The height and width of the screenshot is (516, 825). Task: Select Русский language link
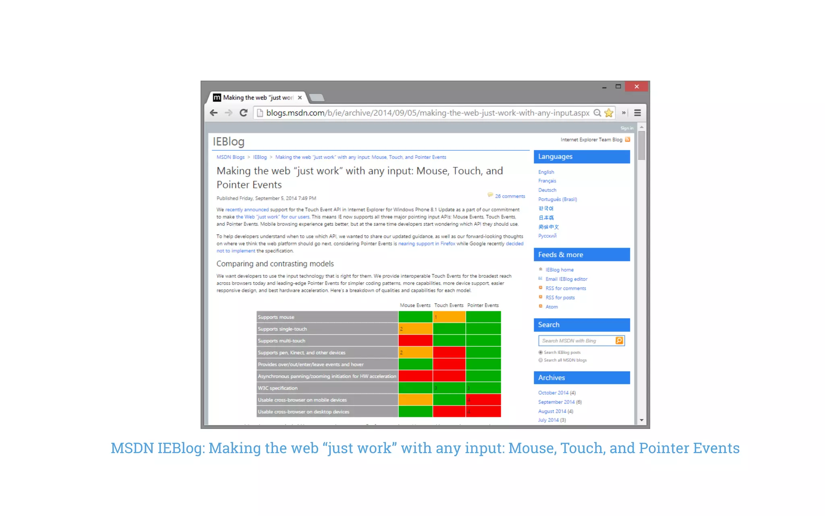[x=547, y=236]
